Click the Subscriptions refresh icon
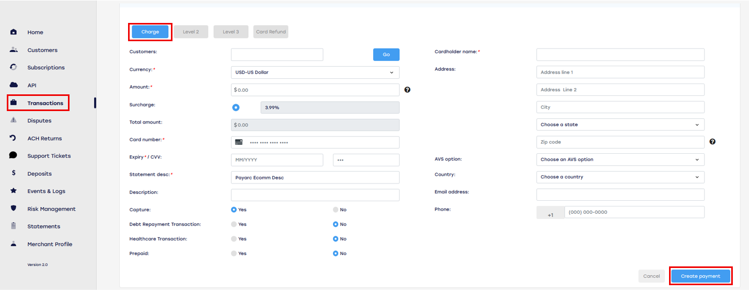Viewport: 749px width, 293px height. click(x=14, y=67)
